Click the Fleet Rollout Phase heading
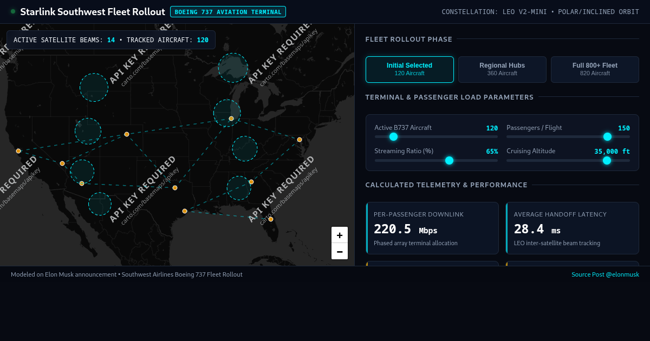This screenshot has width=650, height=341. 409,39
